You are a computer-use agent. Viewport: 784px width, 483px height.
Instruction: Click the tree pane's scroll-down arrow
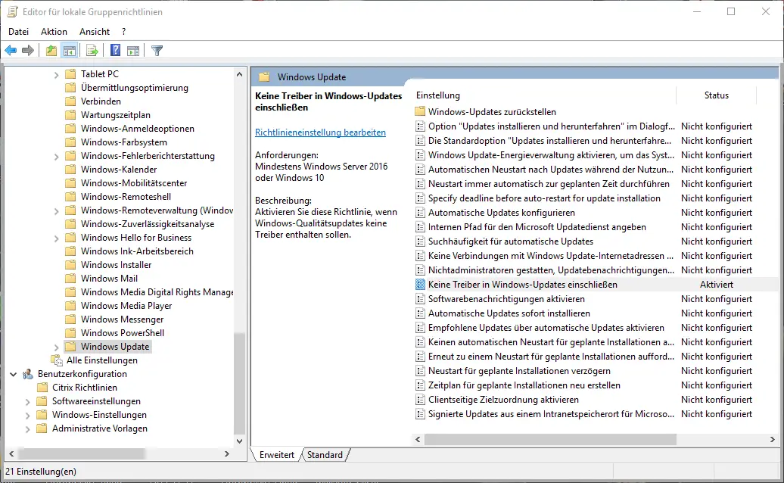[x=239, y=441]
